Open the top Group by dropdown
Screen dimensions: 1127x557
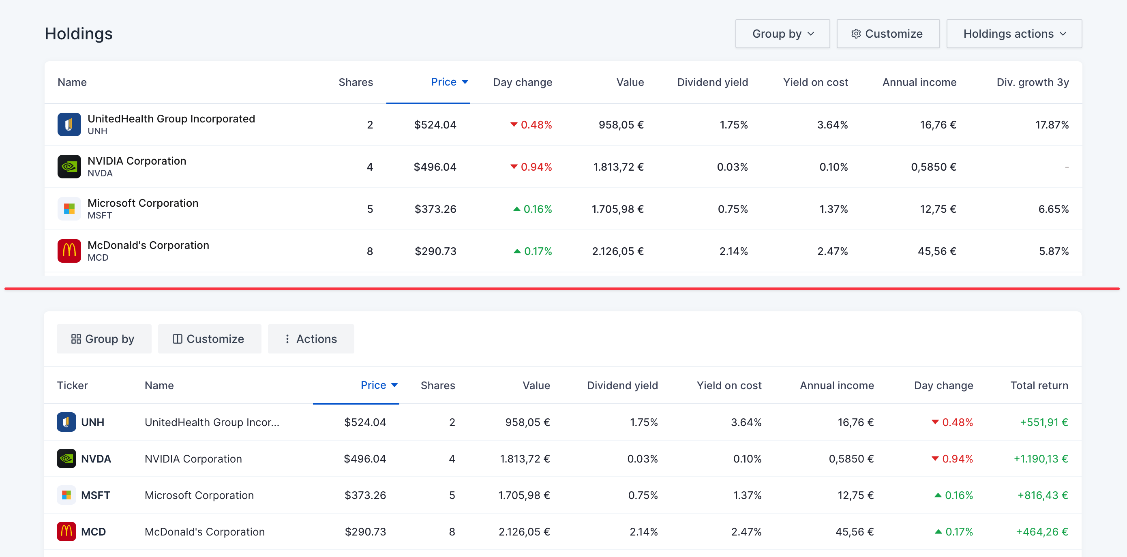pyautogui.click(x=782, y=34)
